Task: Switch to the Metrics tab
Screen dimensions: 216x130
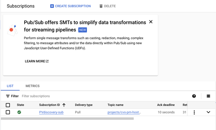Action: pyautogui.click(x=33, y=86)
